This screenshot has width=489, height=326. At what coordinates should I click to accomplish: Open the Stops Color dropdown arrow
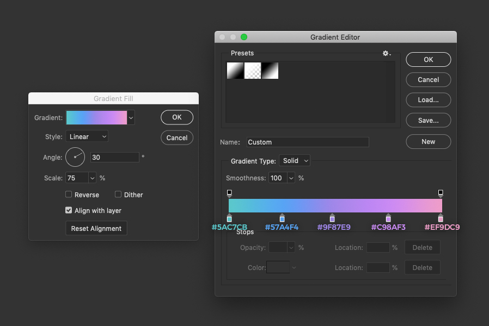[x=294, y=267]
